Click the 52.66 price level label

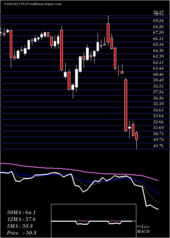coord(158,122)
